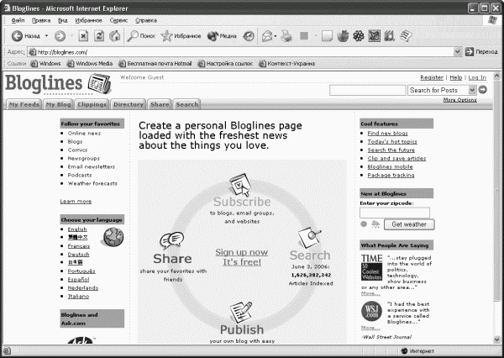Open the Package tracking link
This screenshot has width=504, height=358.
pyautogui.click(x=391, y=175)
